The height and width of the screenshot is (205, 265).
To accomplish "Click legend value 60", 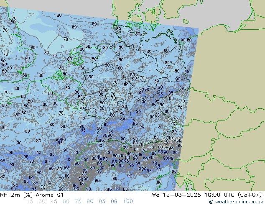I will coord(66,202).
